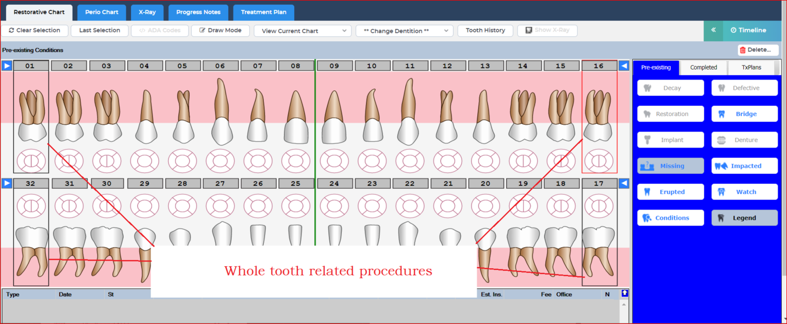Click the blue left arrow beside tooth 16
Screen dimensions: 787x324
coord(624,66)
